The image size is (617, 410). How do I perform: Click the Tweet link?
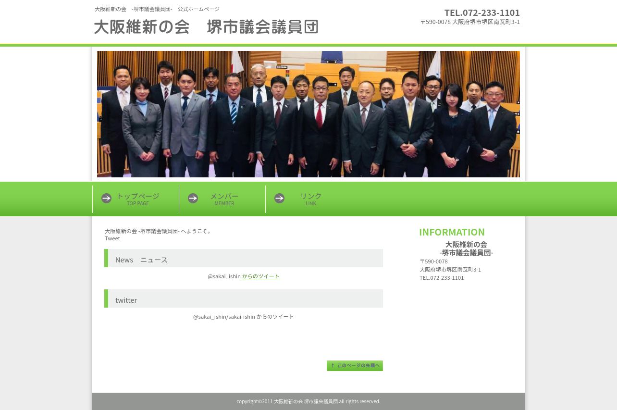click(x=112, y=238)
